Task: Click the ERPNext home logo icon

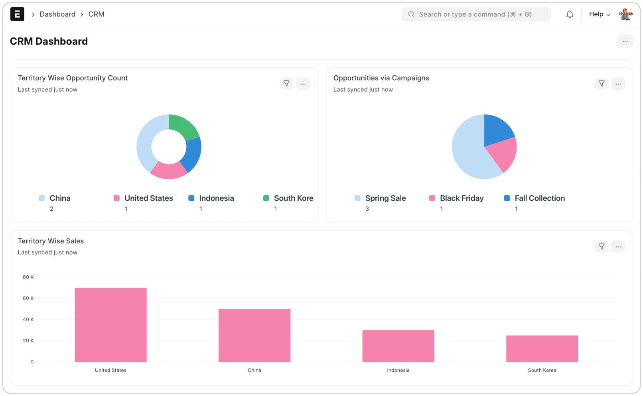Action: pyautogui.click(x=17, y=14)
